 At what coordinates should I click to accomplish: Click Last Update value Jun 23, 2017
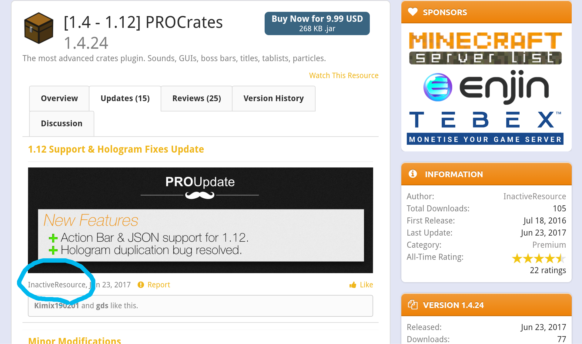[543, 233]
